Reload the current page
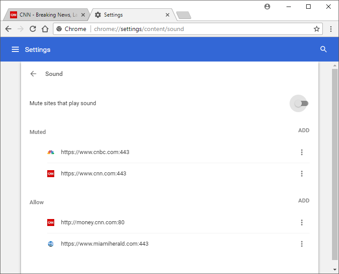339x274 pixels. point(33,29)
